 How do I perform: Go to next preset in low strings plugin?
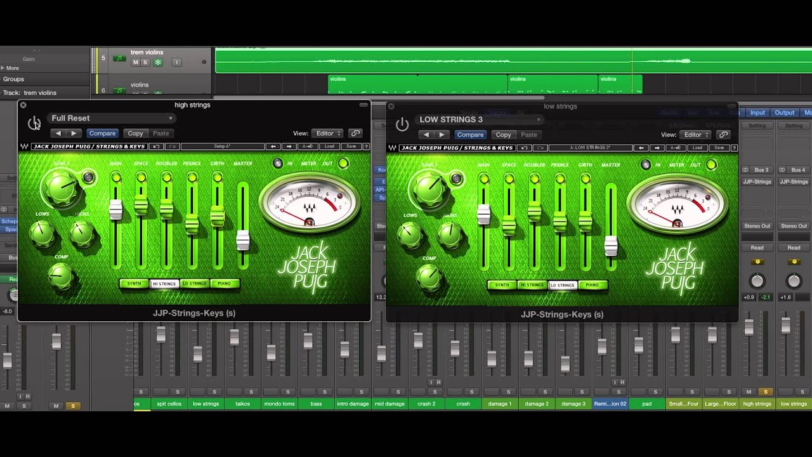pyautogui.click(x=442, y=135)
